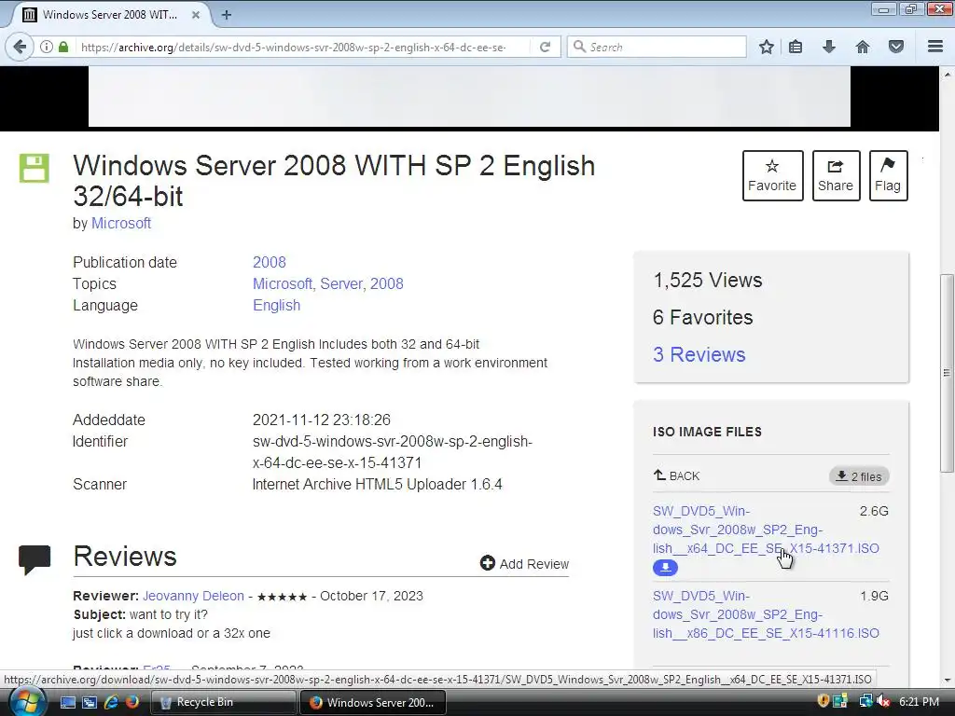Open the Windows Start orb
This screenshot has height=716, width=955.
pos(26,701)
